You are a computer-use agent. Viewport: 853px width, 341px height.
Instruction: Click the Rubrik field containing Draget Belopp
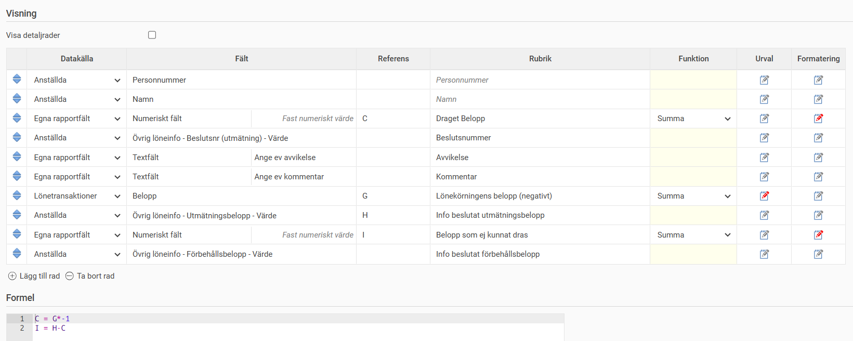pyautogui.click(x=540, y=119)
